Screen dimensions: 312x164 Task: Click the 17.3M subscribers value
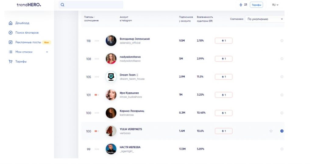click(x=182, y=149)
